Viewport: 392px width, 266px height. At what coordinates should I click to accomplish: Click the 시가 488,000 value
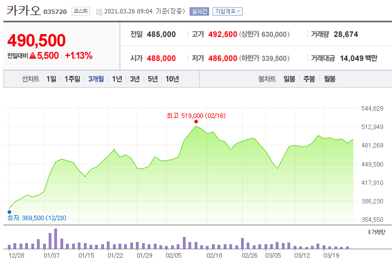[161, 58]
